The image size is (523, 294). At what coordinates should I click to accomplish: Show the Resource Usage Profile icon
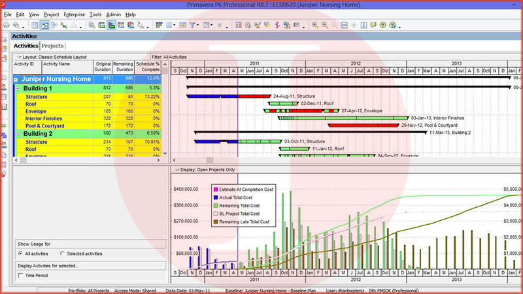coord(131,25)
